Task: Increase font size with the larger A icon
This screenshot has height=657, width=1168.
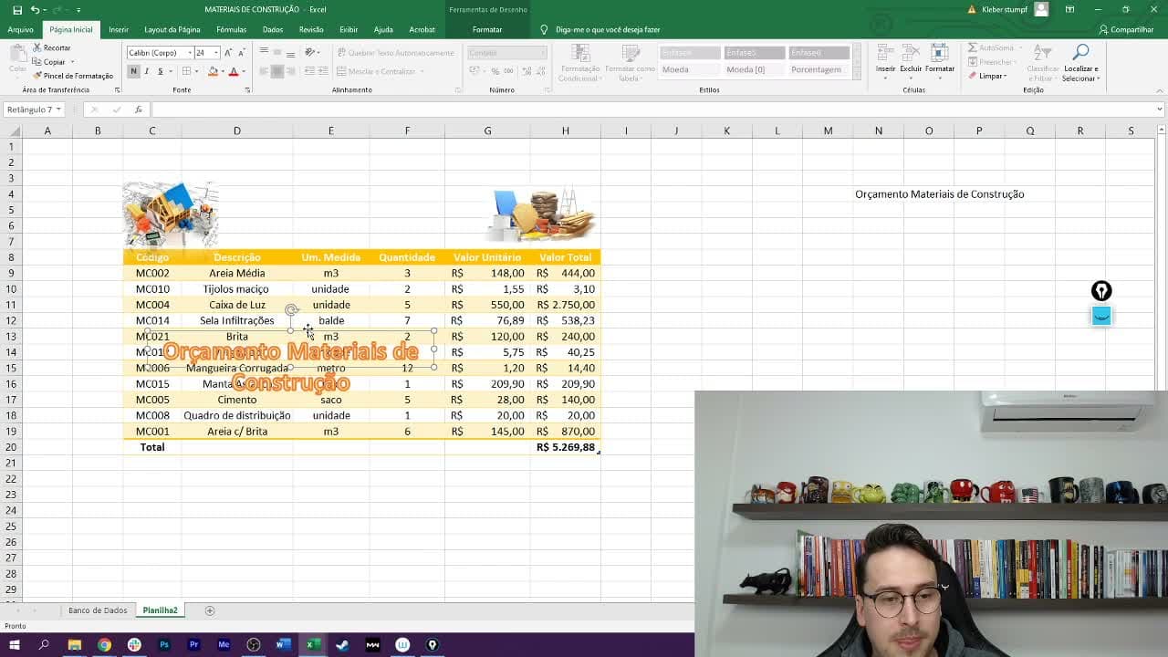Action: pyautogui.click(x=229, y=53)
